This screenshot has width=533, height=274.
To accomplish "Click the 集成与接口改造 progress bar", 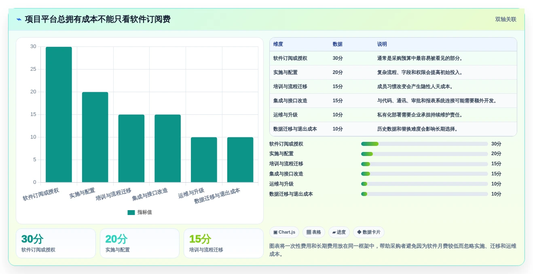I will tap(425, 174).
